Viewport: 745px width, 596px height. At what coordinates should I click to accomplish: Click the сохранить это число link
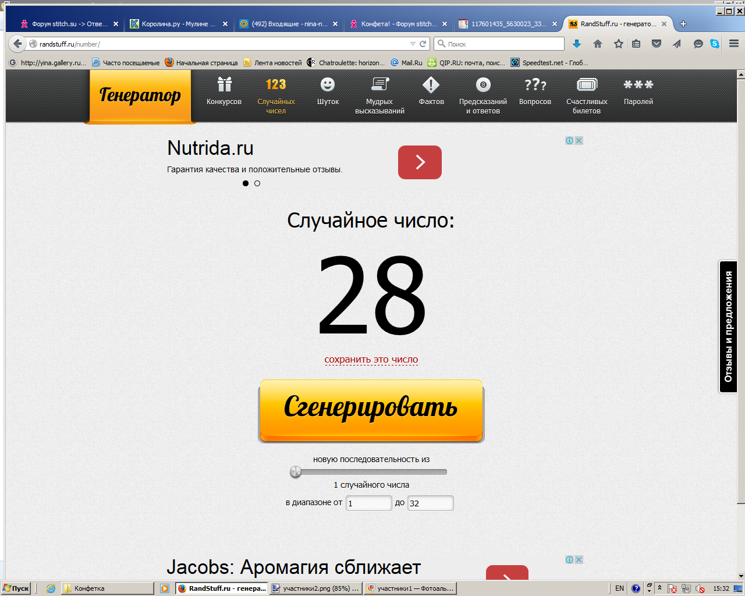[x=371, y=360]
